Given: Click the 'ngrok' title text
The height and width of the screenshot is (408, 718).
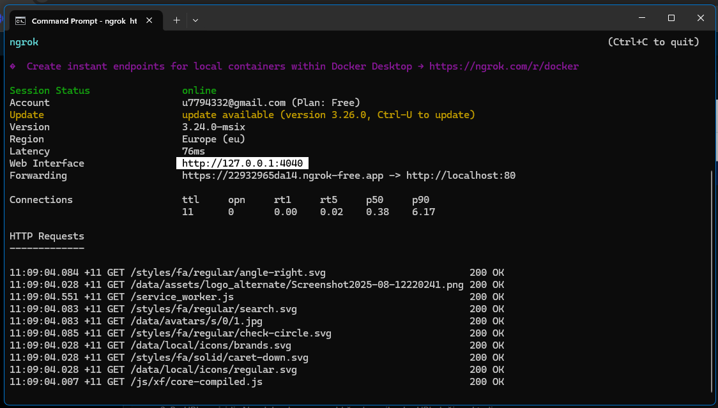Looking at the screenshot, I should [x=24, y=42].
